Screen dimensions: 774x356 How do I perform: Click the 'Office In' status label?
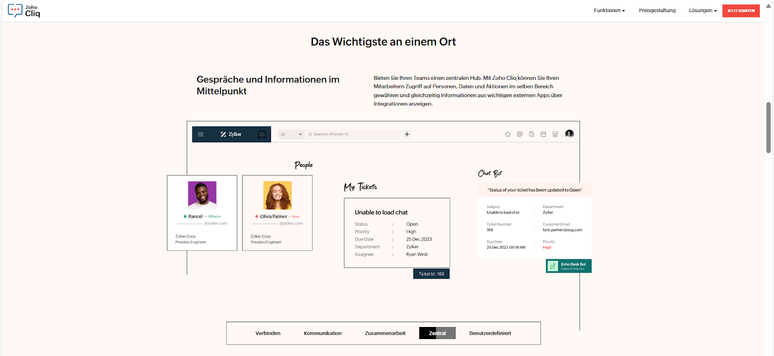(214, 217)
